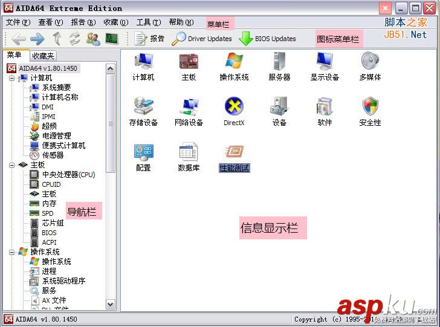Collapse the 主板 tree node
The height and width of the screenshot is (327, 440).
(x=11, y=165)
